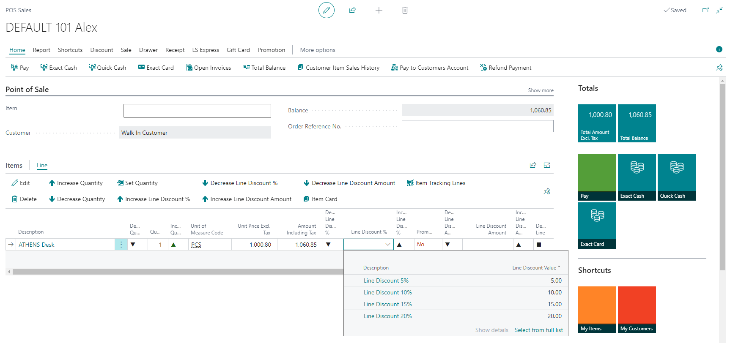730x343 pixels.
Task: Click the orange My Items tile
Action: click(x=597, y=310)
